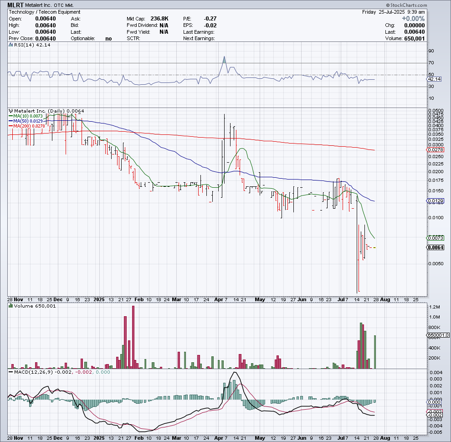The height and width of the screenshot is (442, 451).
Task: Click the MACD(12,26,9) panel title text
Action: (x=33, y=372)
